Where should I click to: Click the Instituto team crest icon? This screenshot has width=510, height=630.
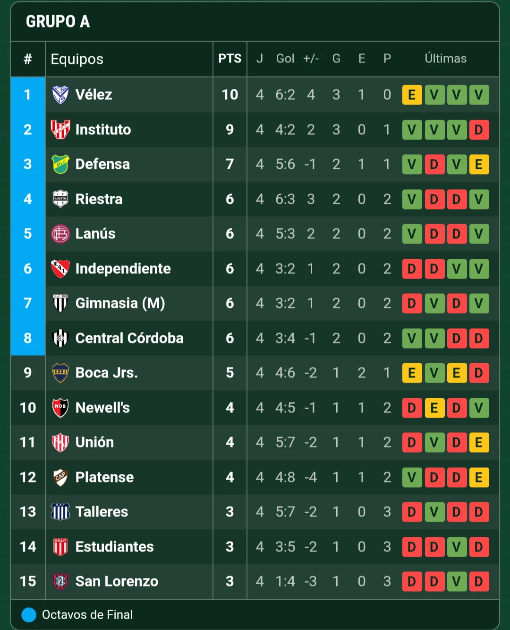(60, 130)
